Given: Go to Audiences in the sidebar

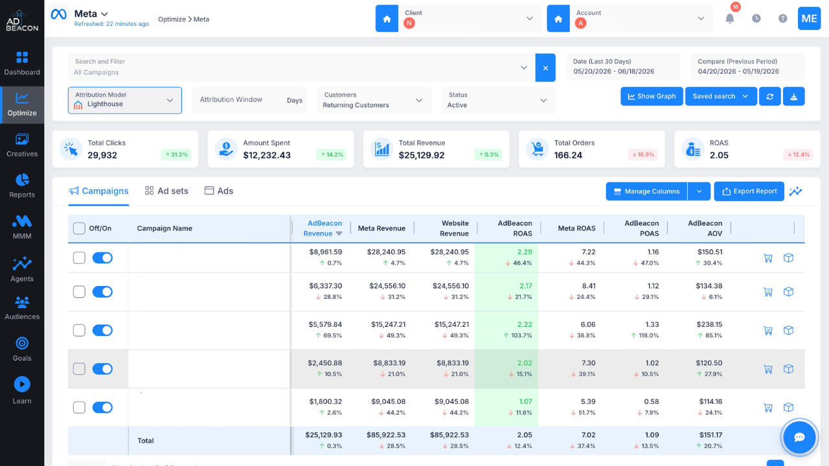Looking at the screenshot, I should (22, 308).
